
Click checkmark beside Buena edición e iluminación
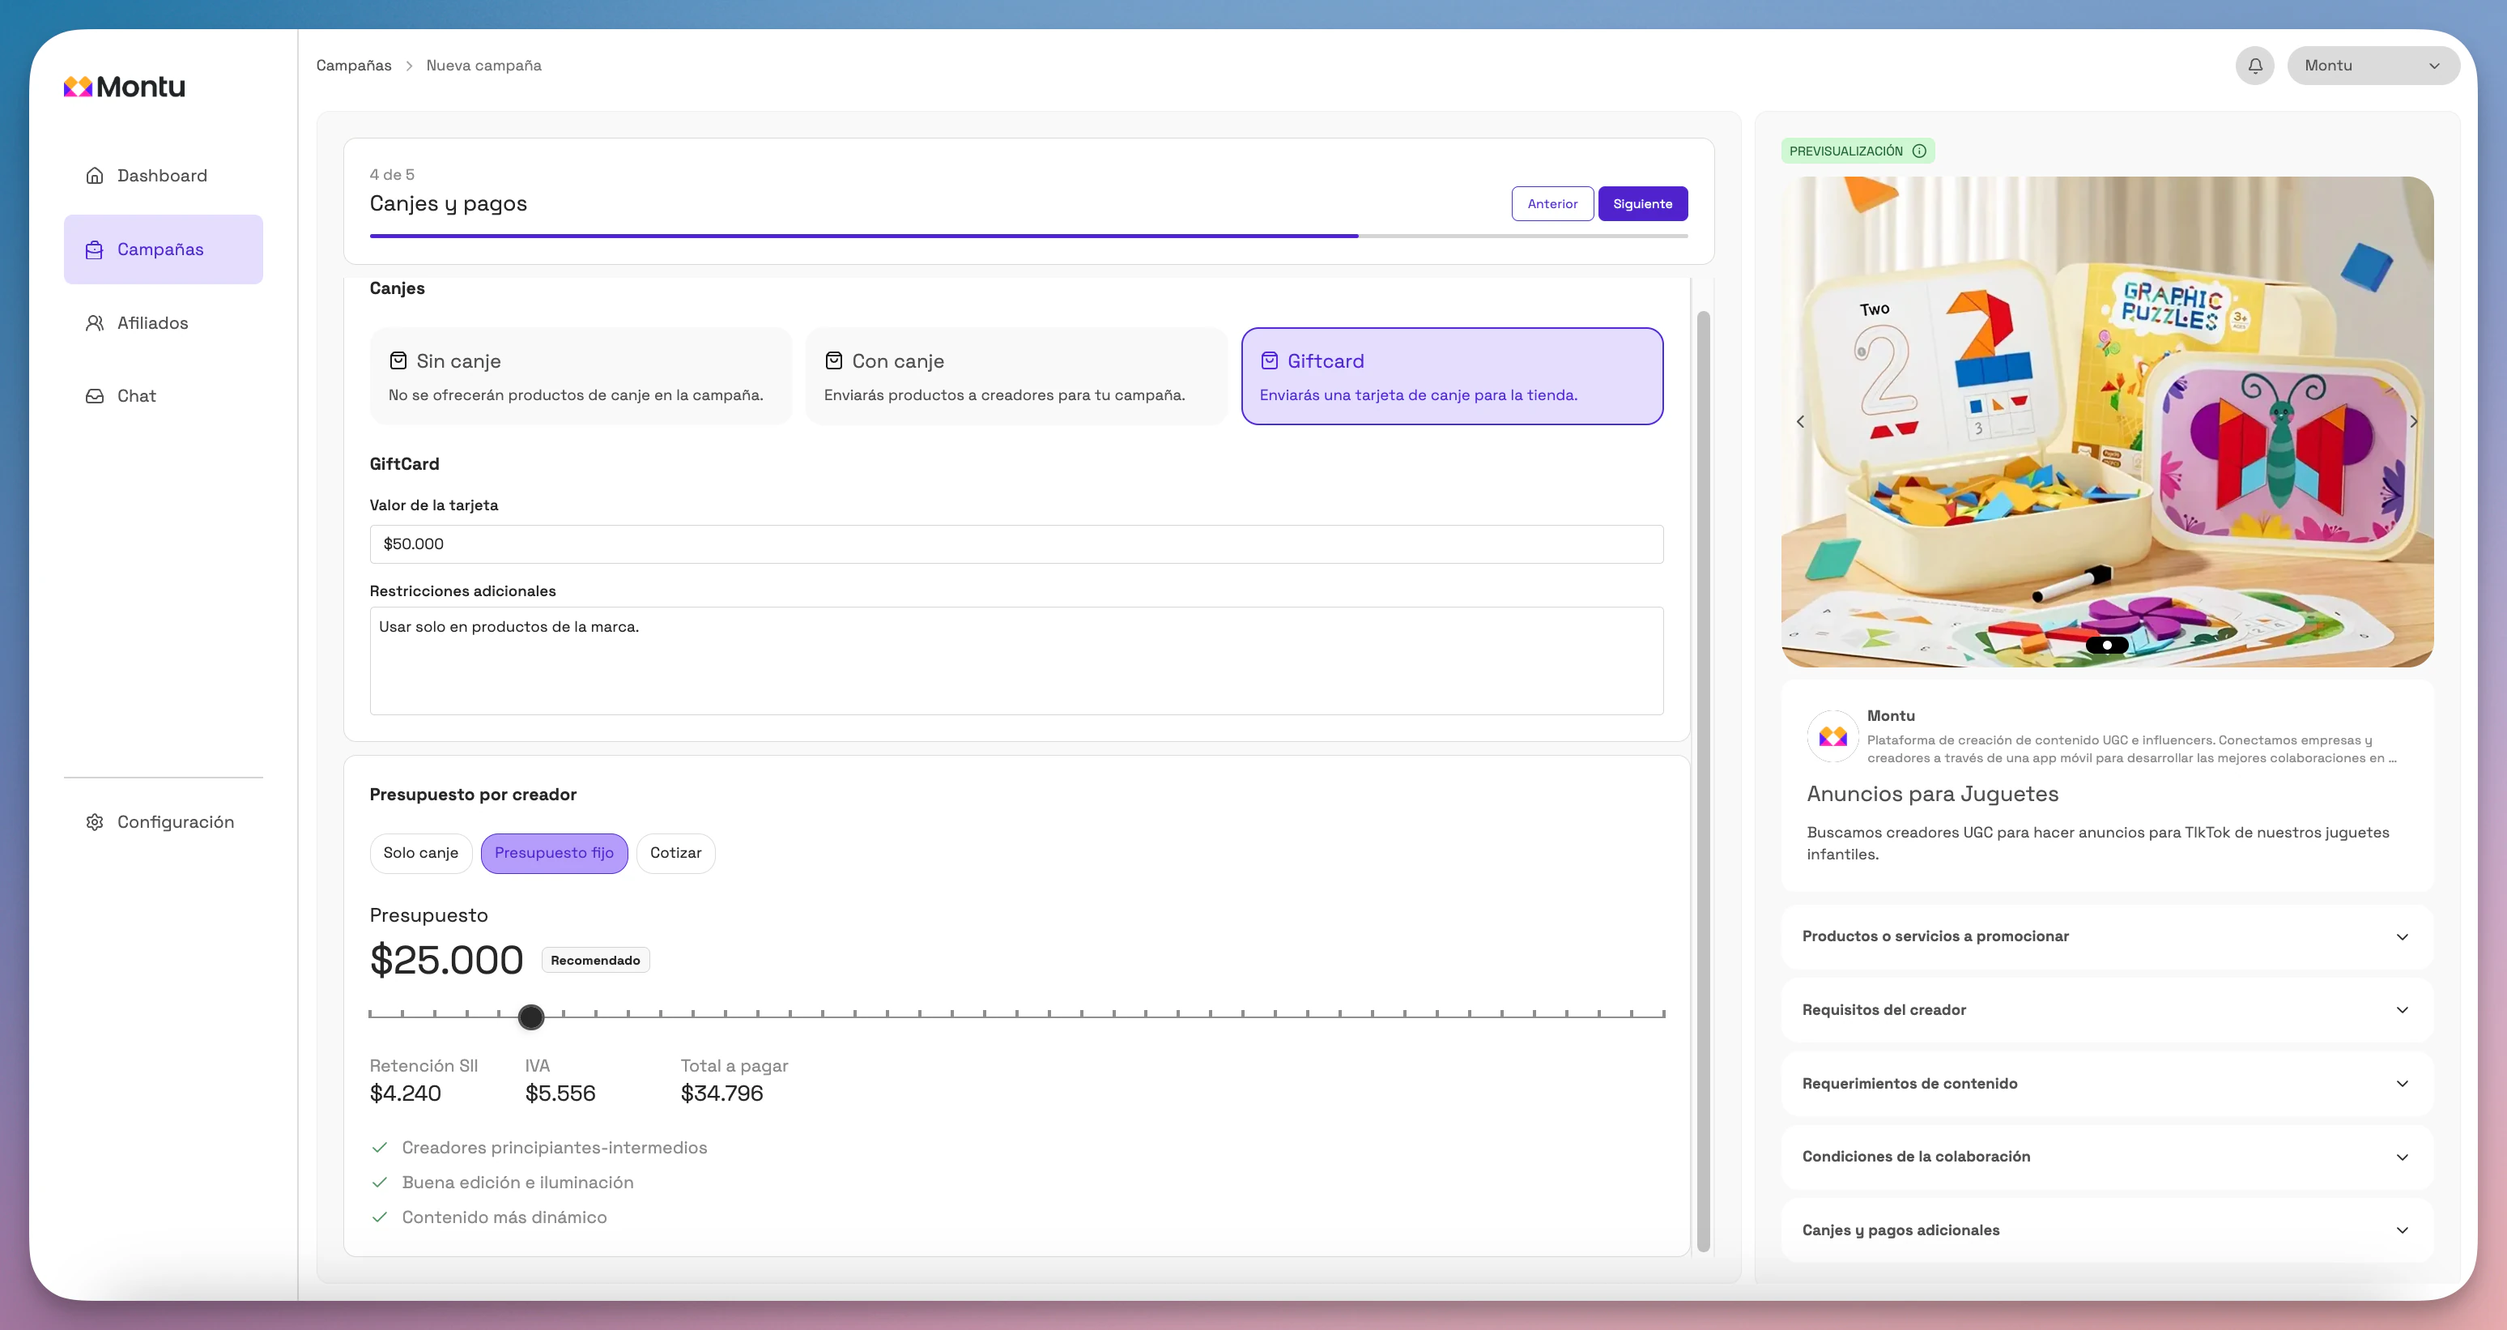[x=380, y=1182]
